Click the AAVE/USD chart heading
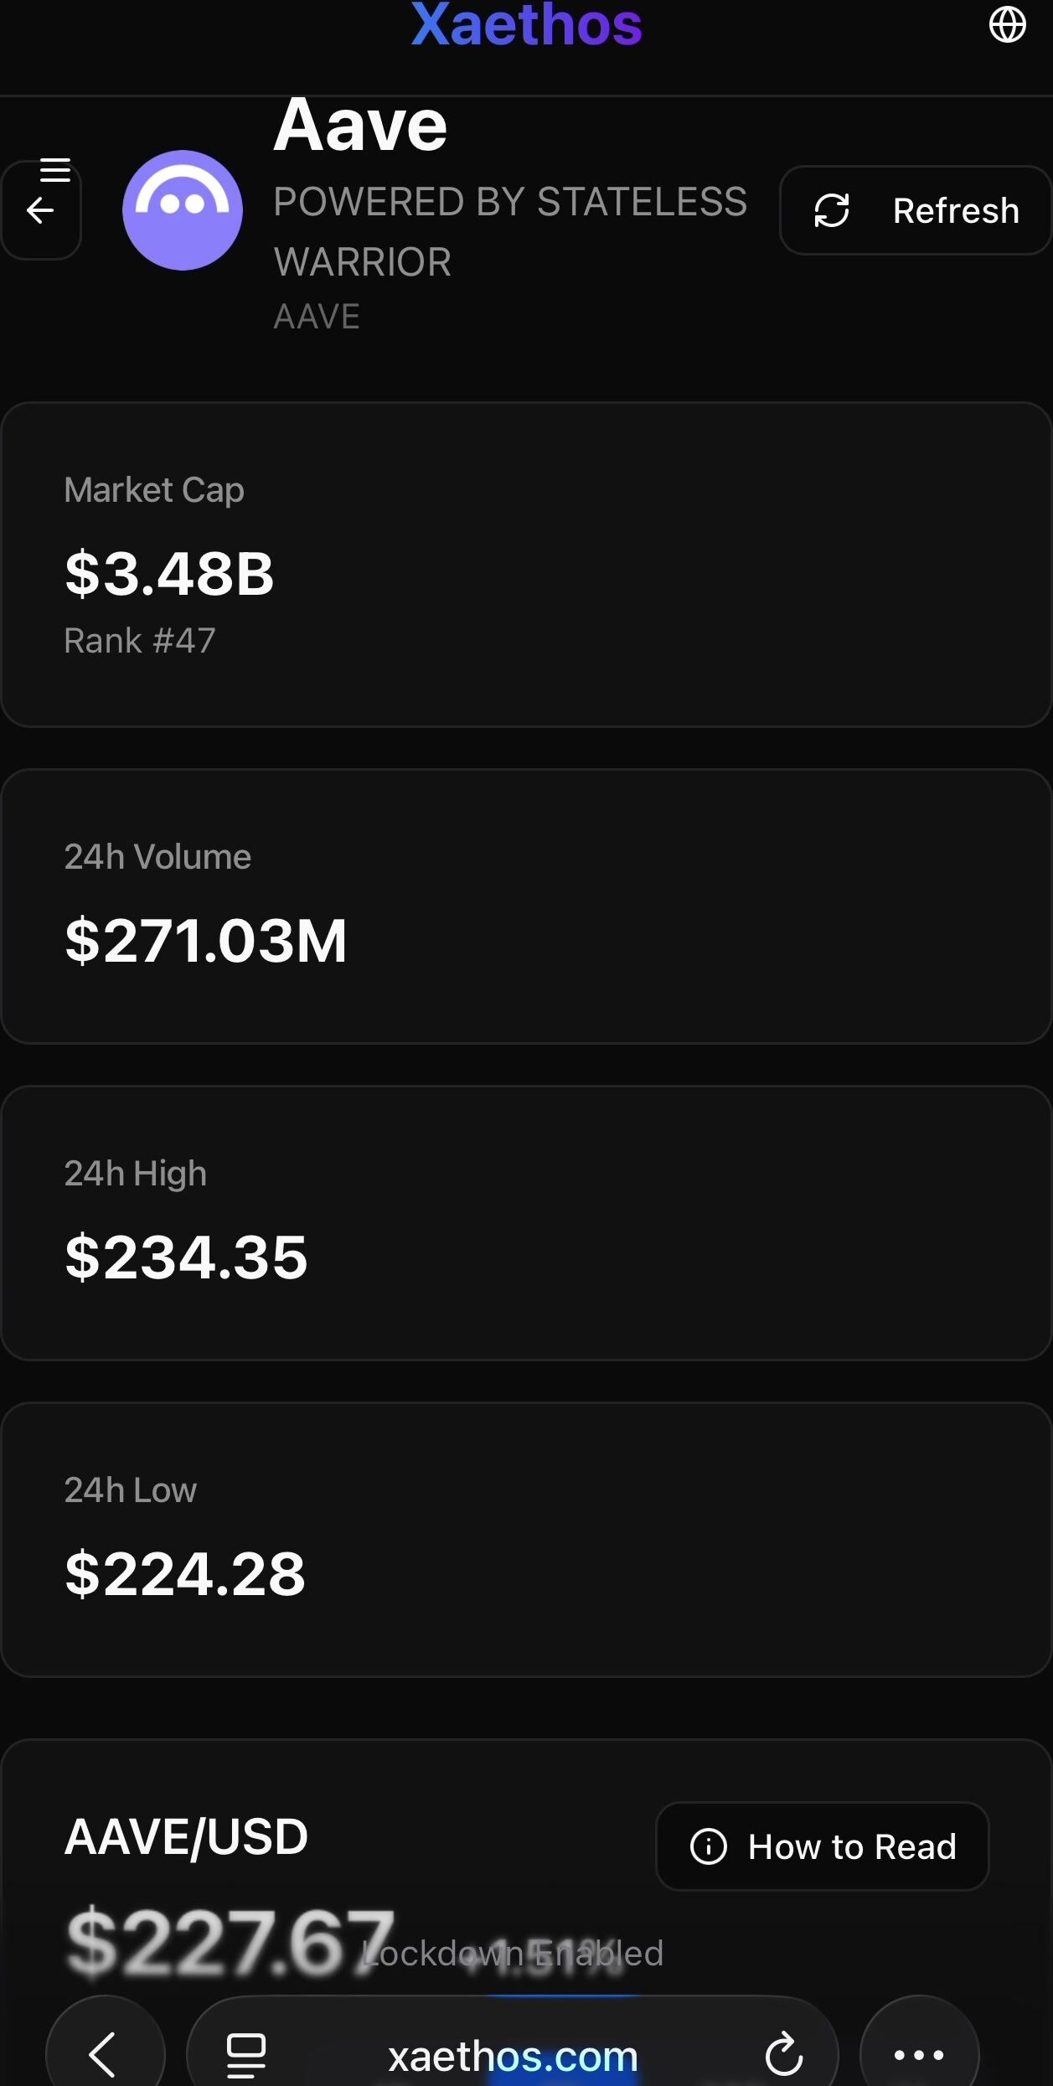This screenshot has height=2086, width=1053. (x=187, y=1837)
